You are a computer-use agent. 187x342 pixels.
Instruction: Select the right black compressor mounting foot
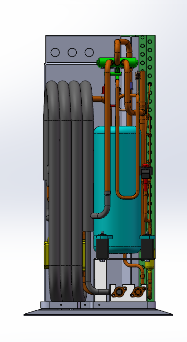pos(147,248)
